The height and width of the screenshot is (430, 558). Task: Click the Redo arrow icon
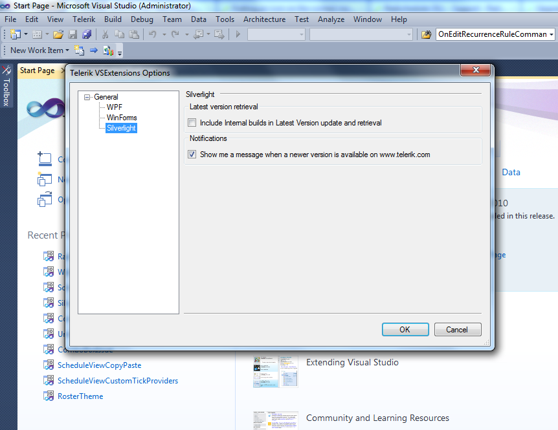(x=175, y=34)
